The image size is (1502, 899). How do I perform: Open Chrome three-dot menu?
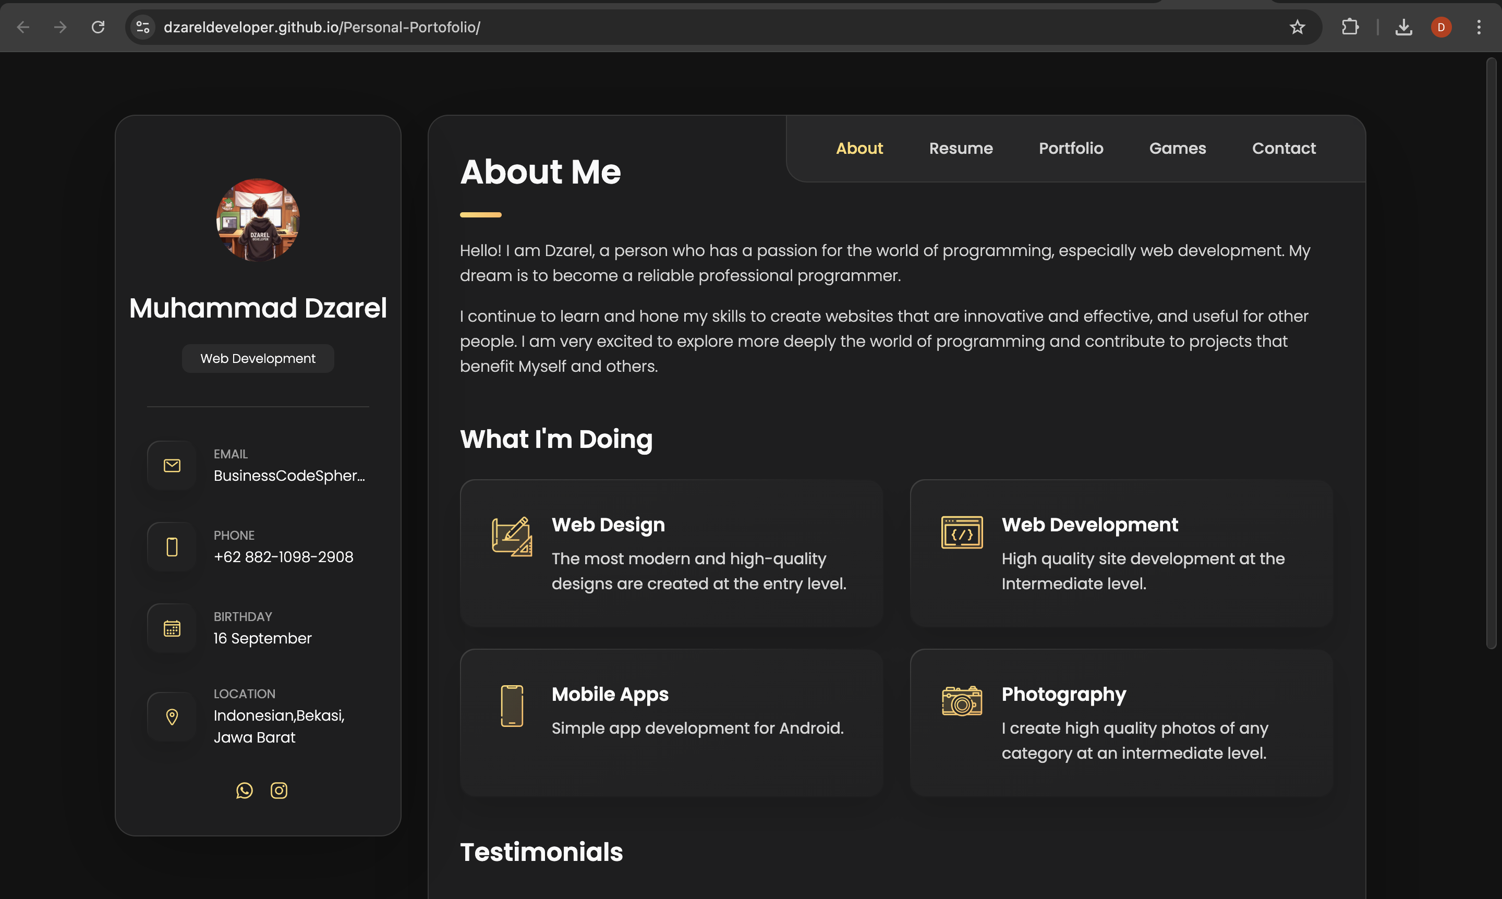[x=1479, y=27]
